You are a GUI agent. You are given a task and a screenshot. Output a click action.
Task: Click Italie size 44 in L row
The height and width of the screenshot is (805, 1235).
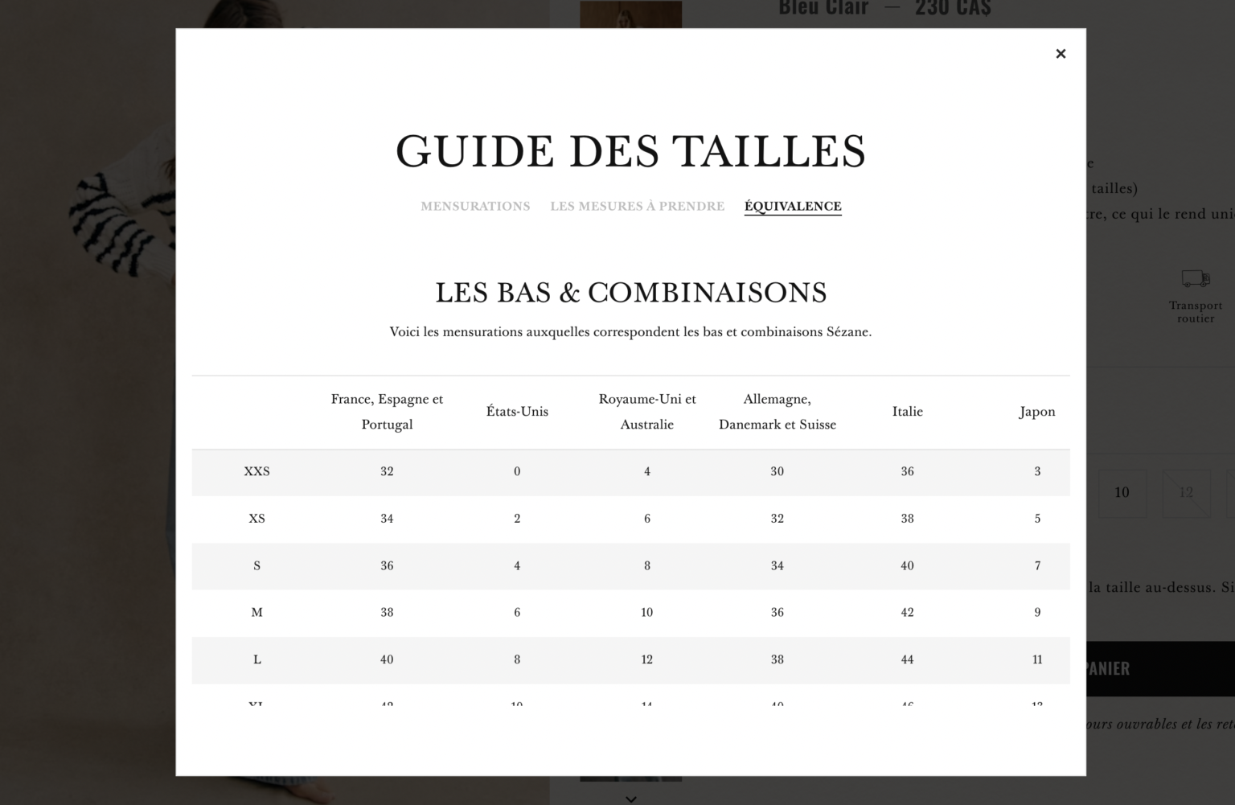pos(908,660)
